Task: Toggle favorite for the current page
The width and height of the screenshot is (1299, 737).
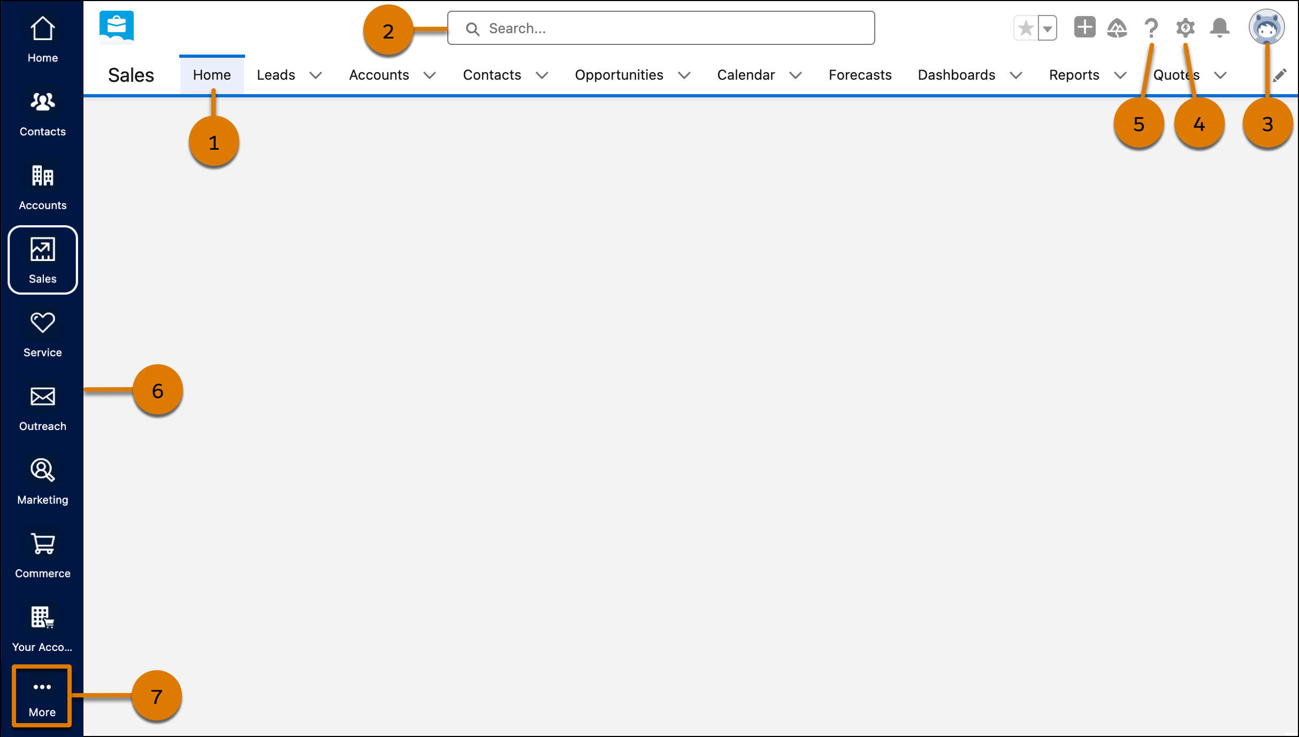Action: click(1026, 27)
